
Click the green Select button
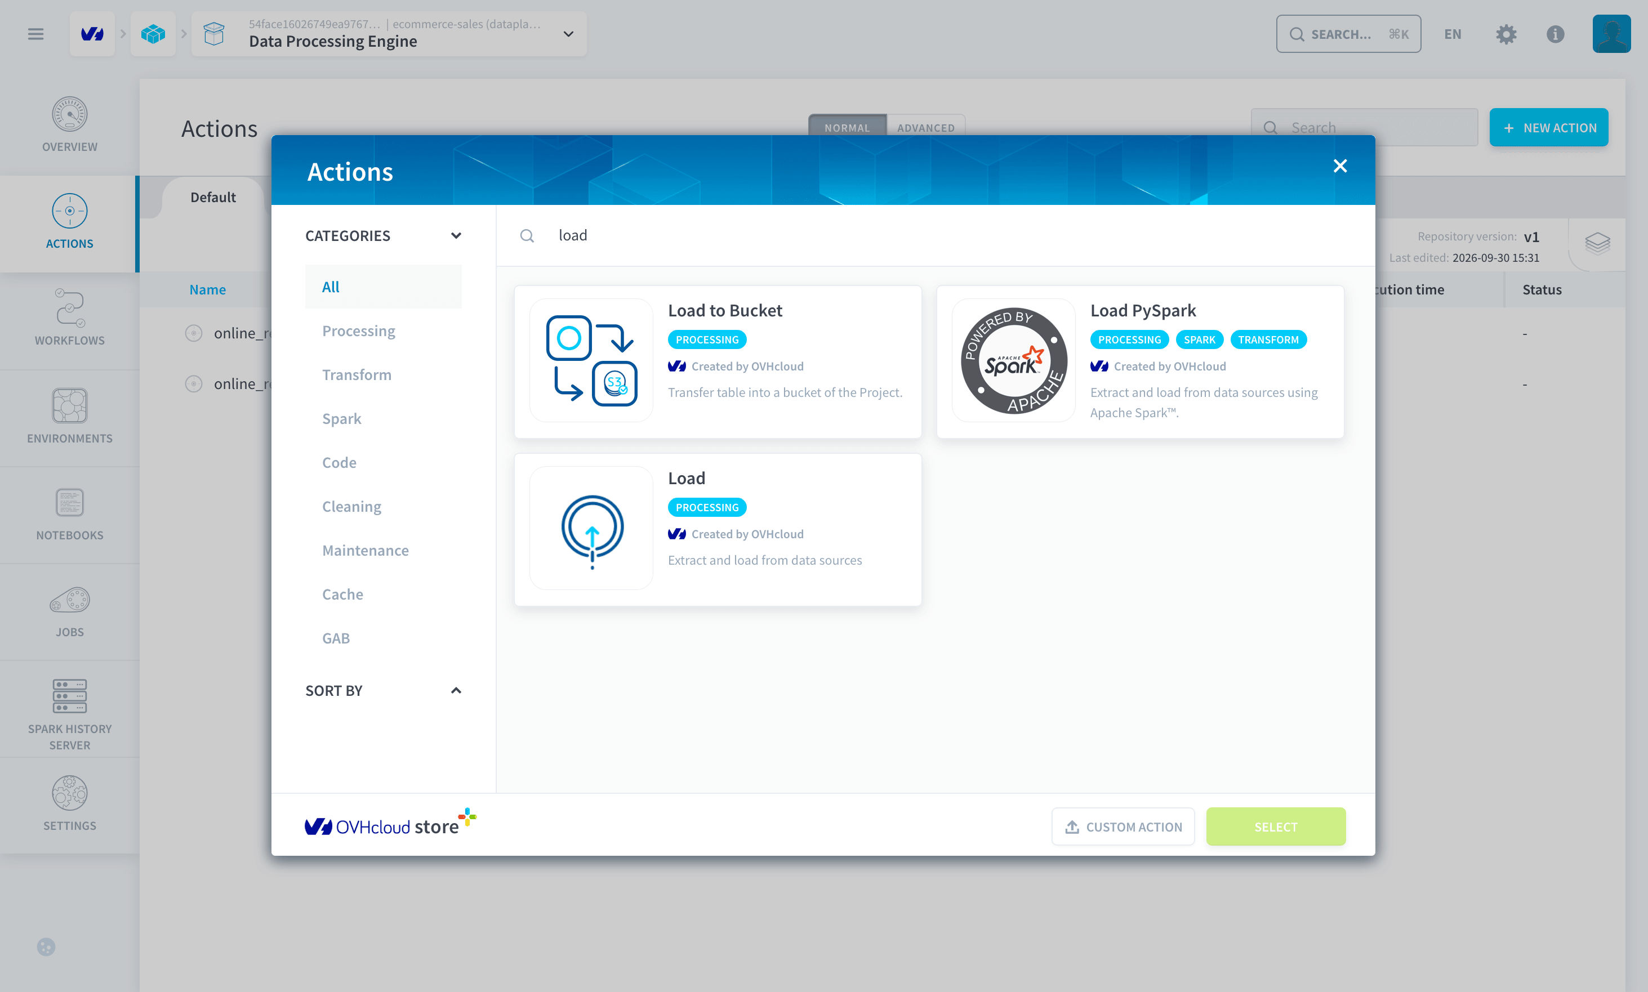point(1276,827)
